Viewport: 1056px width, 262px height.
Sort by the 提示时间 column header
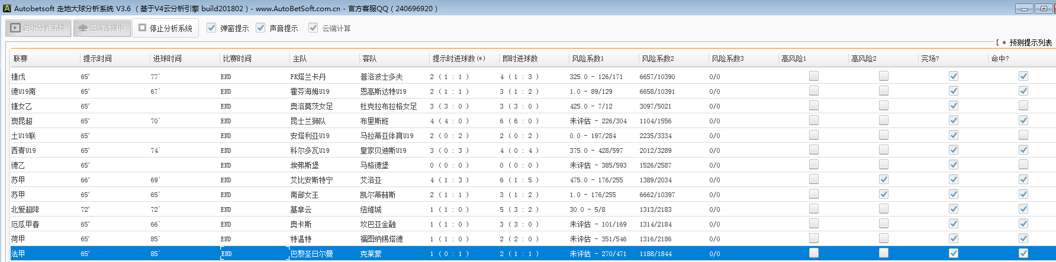click(x=97, y=58)
